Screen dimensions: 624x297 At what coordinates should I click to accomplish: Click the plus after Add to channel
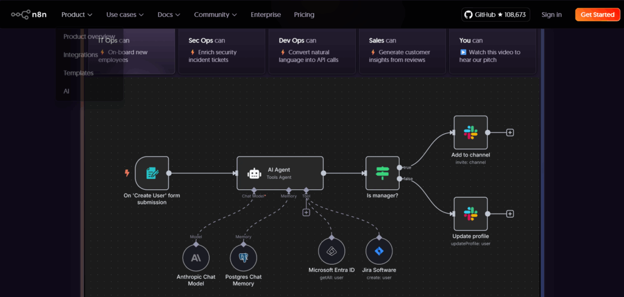(510, 133)
